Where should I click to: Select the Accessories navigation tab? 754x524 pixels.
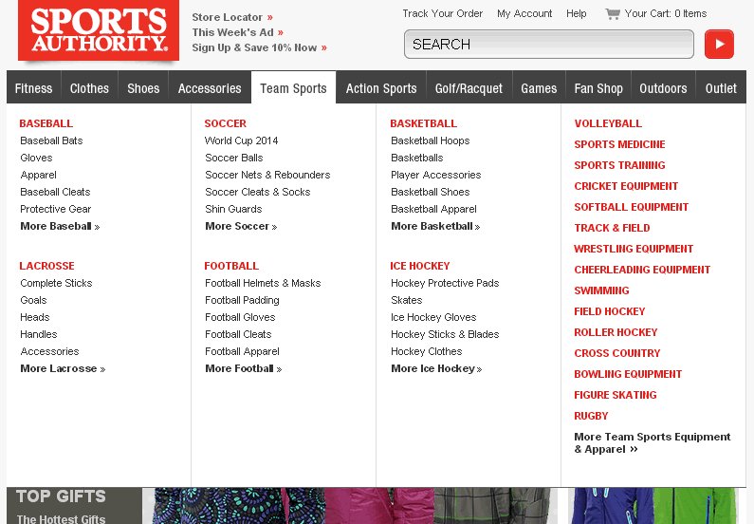(x=210, y=88)
